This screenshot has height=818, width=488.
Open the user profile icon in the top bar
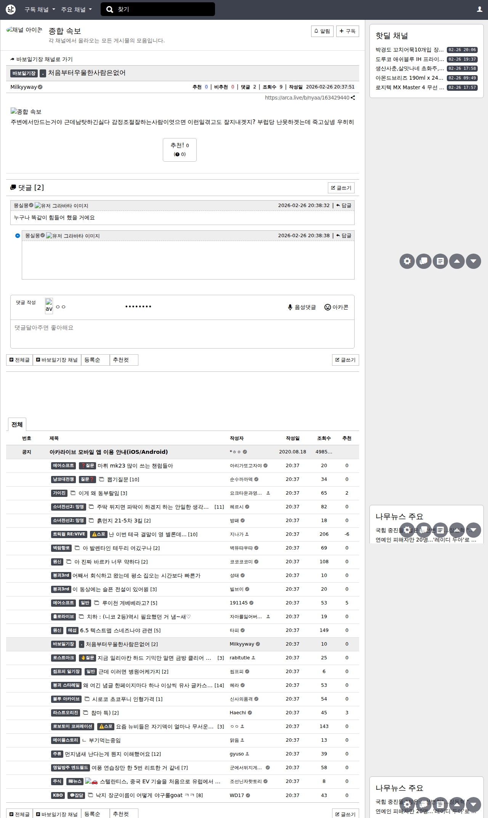click(480, 10)
